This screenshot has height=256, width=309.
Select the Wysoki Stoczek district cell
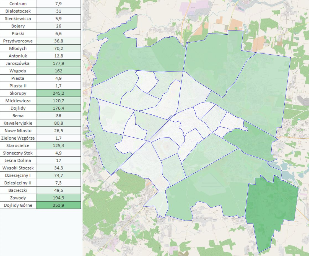(18, 168)
